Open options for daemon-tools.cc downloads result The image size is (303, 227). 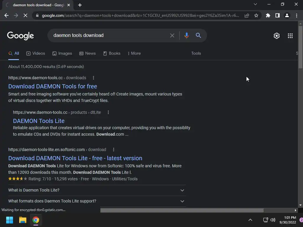94,78
